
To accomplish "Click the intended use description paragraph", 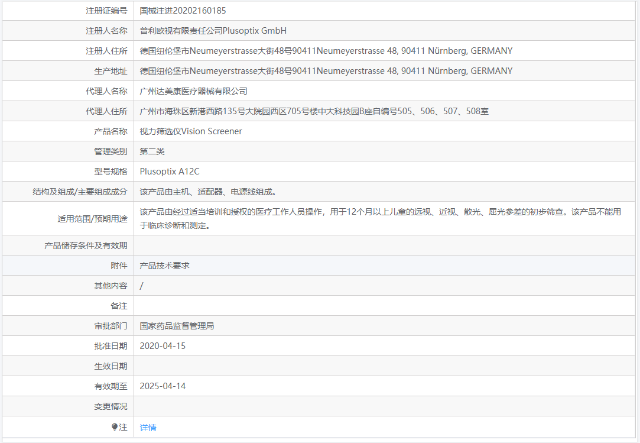I will click(380, 218).
